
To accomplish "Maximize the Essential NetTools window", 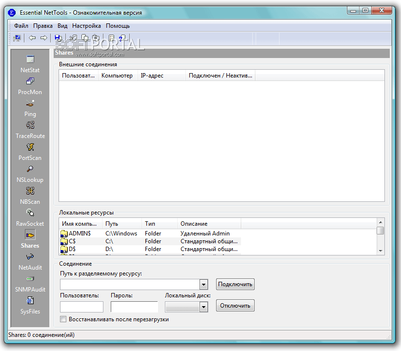I will [x=365, y=11].
